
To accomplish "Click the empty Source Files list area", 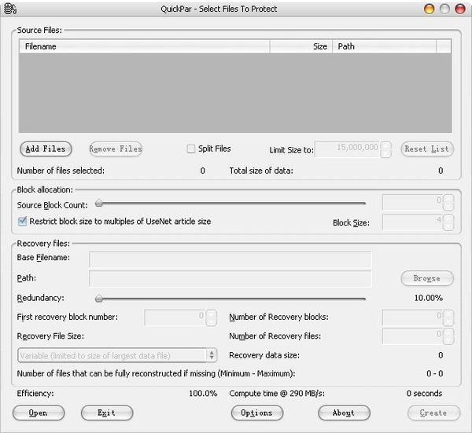I will tap(235, 93).
